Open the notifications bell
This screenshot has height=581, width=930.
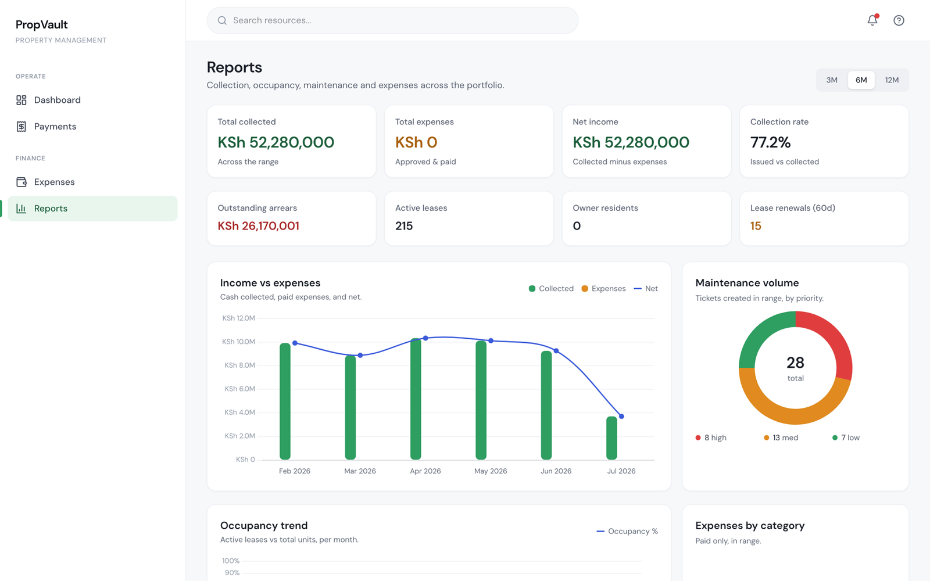click(x=872, y=20)
